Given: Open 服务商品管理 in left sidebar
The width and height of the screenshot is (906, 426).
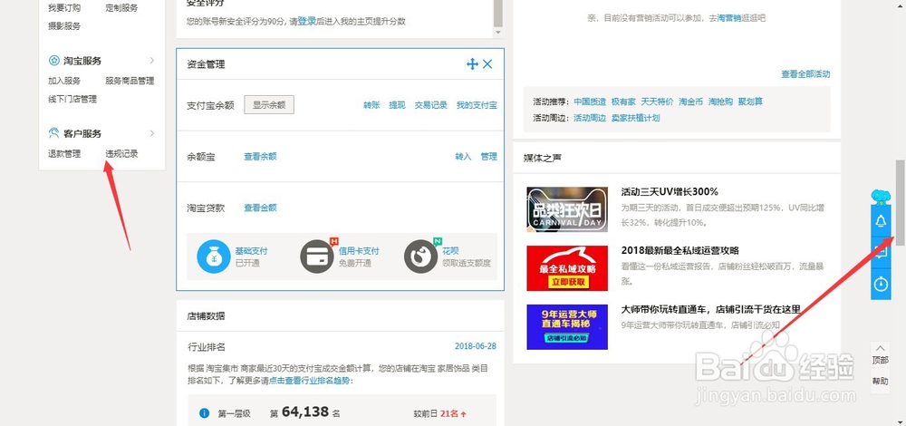Looking at the screenshot, I should 130,81.
